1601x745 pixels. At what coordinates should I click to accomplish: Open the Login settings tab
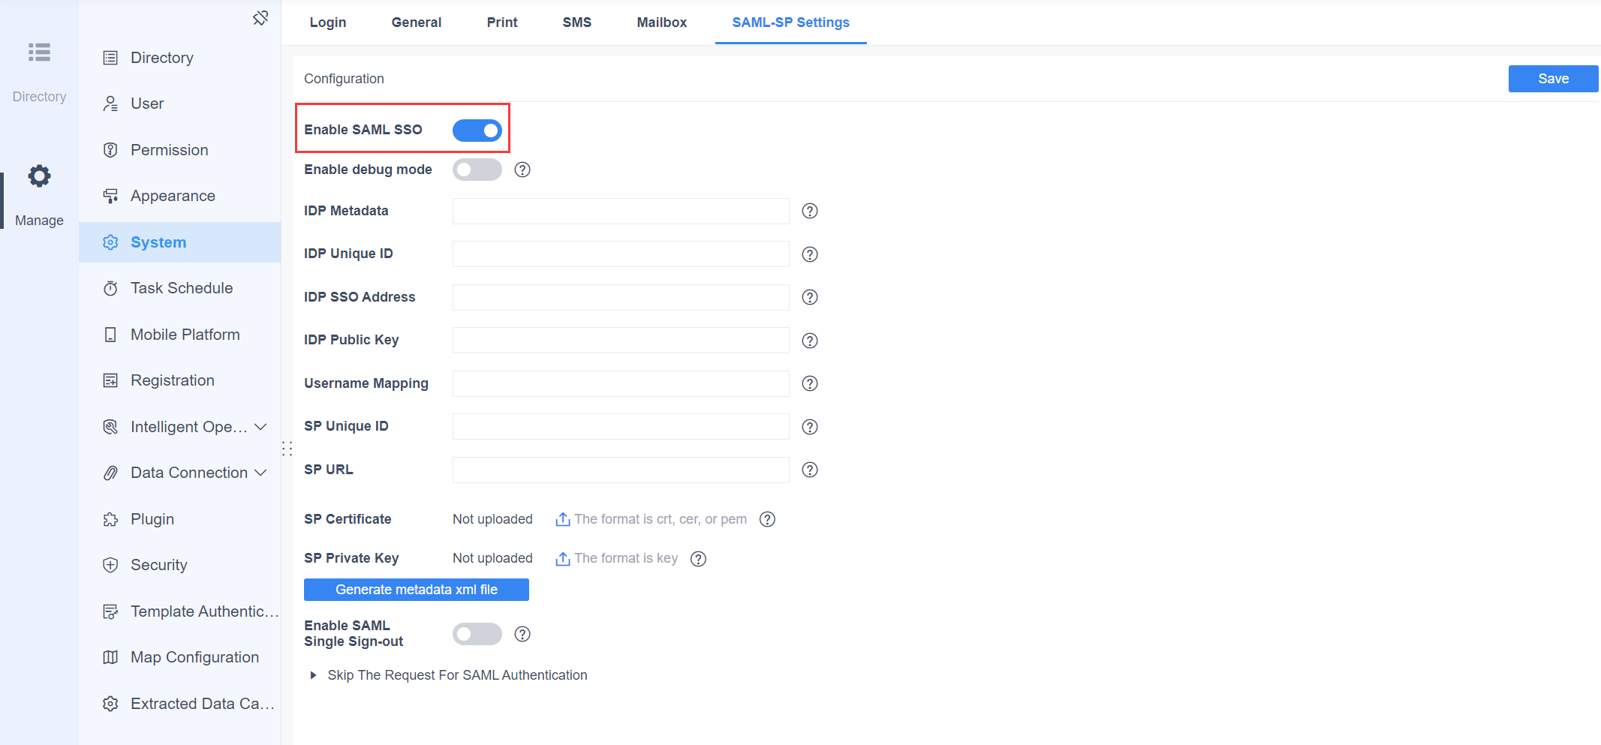pos(327,22)
